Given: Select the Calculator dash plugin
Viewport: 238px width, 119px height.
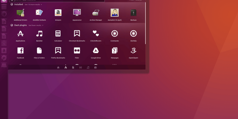Looking at the screenshot, I should click(58, 36).
